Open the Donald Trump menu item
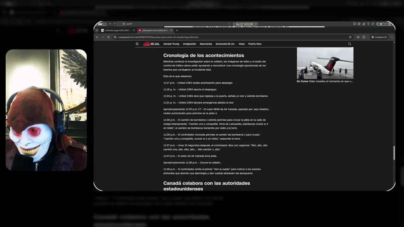 171,44
